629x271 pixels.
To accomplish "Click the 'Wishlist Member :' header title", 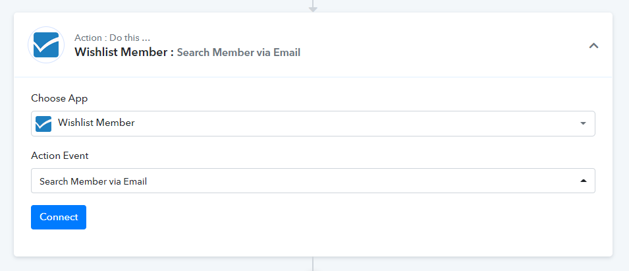I will (x=124, y=52).
